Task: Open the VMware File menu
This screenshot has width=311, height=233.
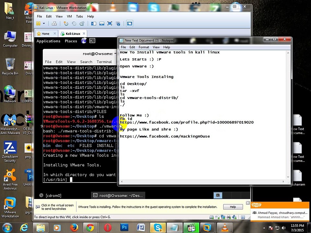Action: (39, 17)
